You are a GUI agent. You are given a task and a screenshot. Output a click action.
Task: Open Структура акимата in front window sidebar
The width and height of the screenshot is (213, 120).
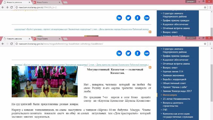tap(175, 50)
